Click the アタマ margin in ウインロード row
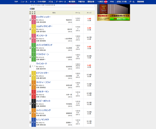This screenshot has width=156, height=129. coord(78,66)
